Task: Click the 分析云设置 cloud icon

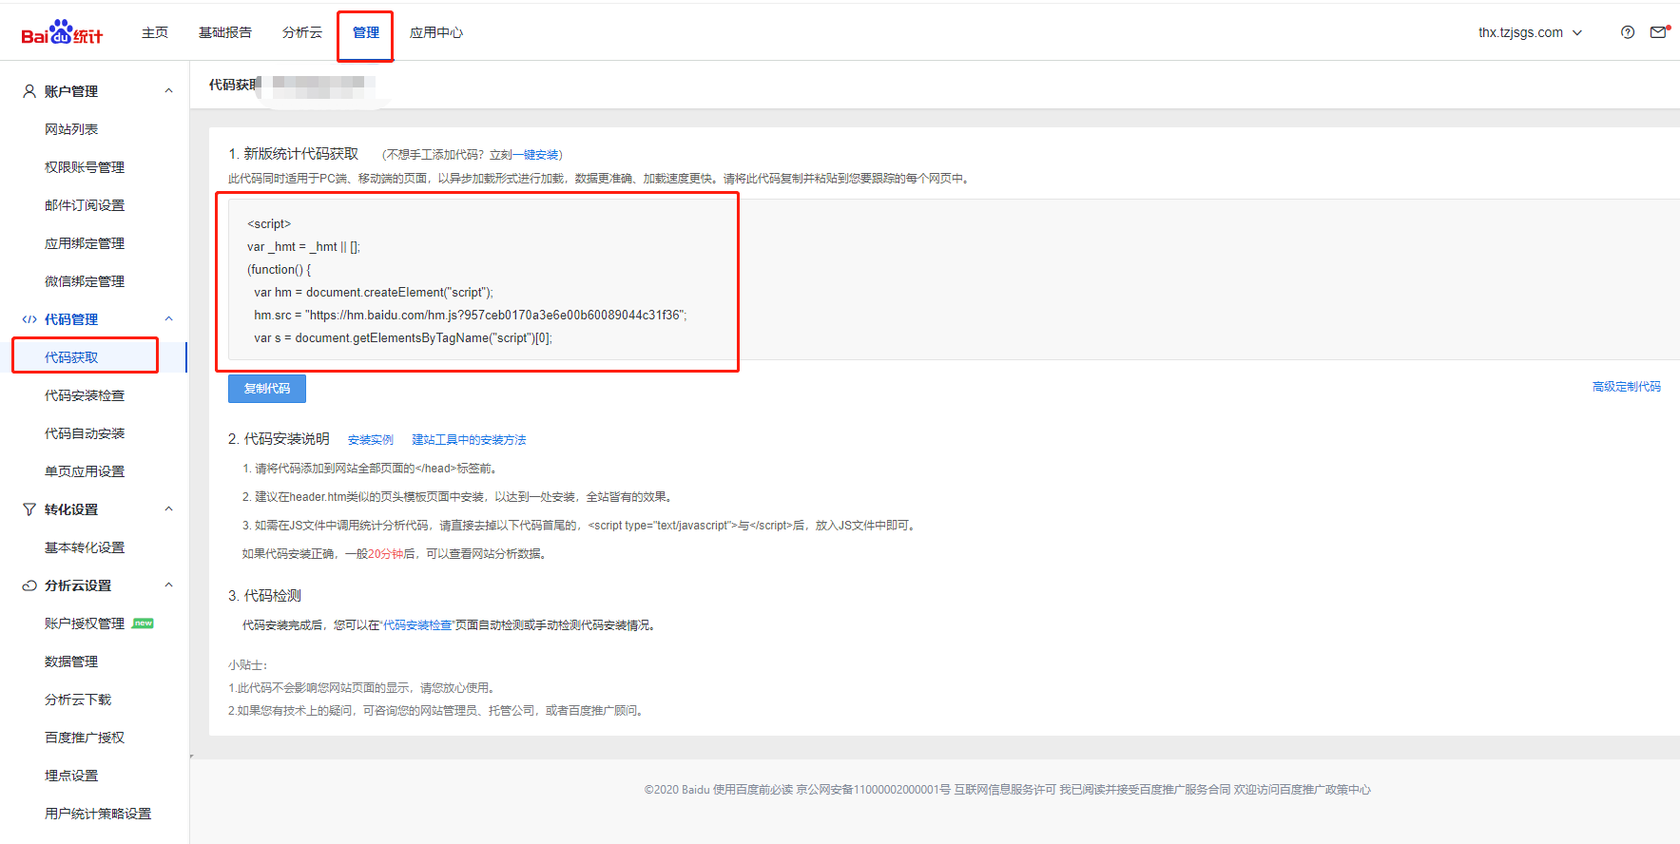Action: pos(29,585)
